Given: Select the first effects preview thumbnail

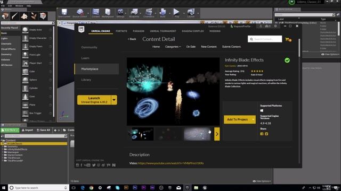Looking at the screenshot, I should 141,134.
